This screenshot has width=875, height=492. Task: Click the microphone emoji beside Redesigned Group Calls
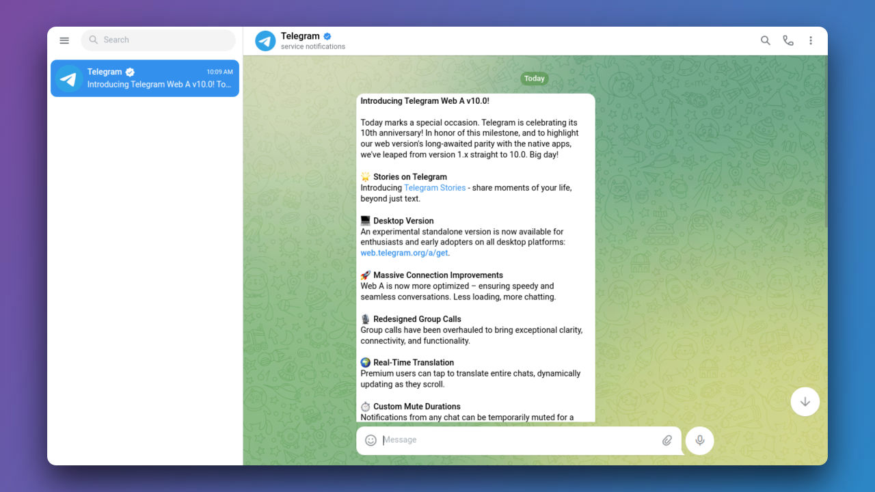pos(366,319)
